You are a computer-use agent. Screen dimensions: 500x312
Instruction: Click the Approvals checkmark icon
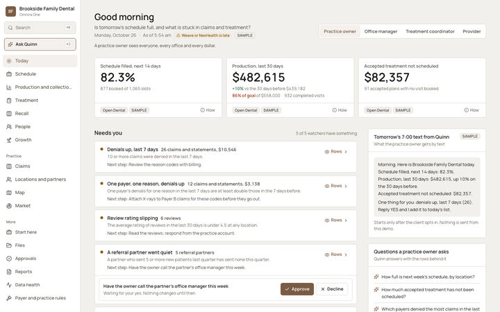(x=9, y=259)
